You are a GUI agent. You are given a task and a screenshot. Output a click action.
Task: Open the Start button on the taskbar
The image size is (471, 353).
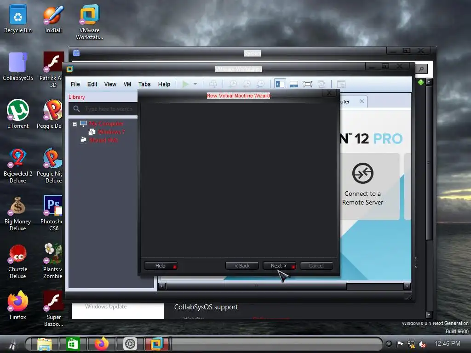tap(11, 344)
